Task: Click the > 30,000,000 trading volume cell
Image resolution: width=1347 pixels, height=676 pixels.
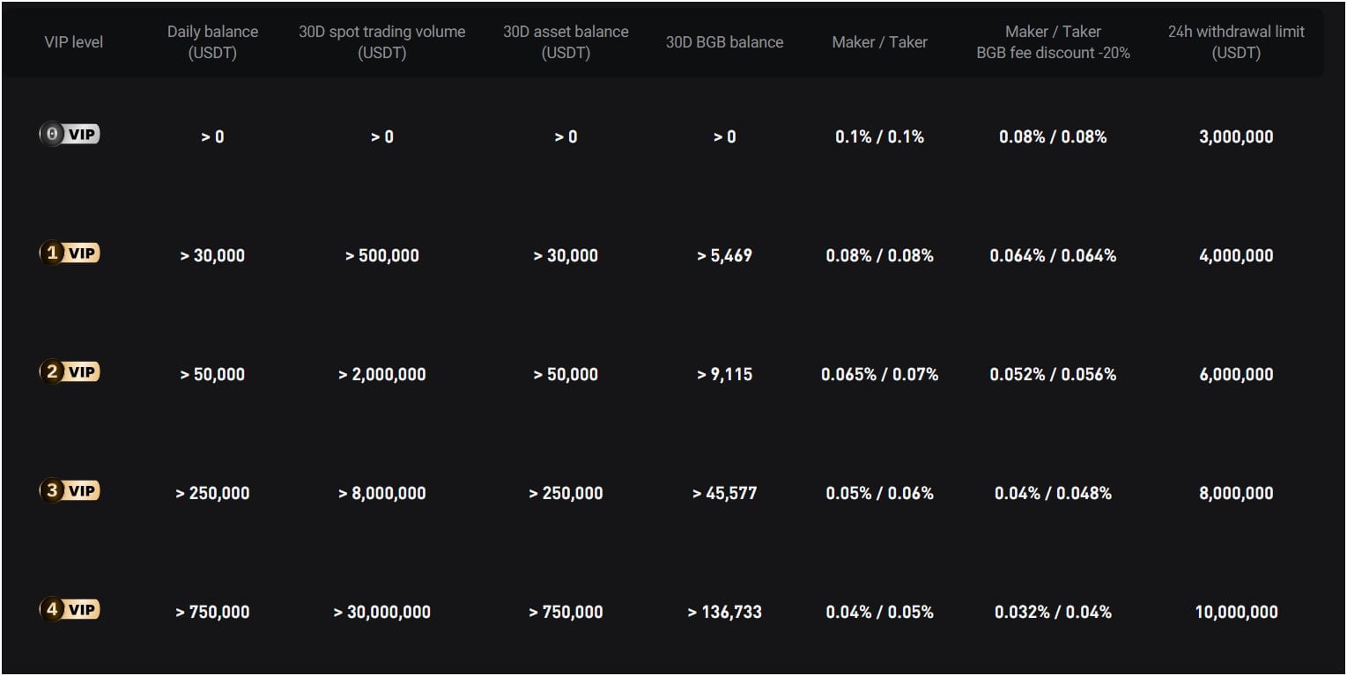Action: [382, 612]
